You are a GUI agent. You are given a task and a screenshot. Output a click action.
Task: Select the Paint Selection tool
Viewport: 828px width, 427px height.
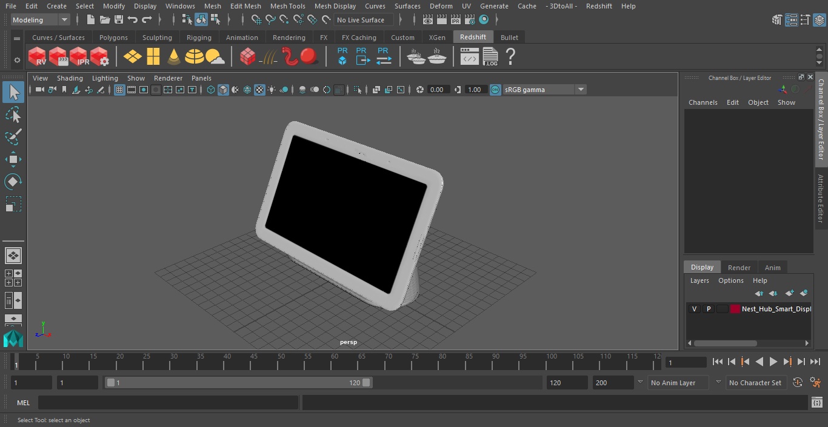click(x=13, y=136)
